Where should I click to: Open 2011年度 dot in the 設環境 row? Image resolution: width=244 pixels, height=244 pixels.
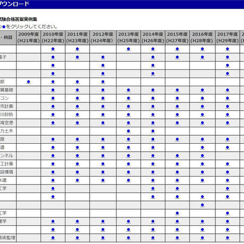77,172
